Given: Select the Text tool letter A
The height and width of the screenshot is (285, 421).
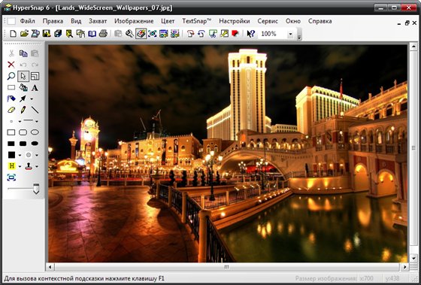Looking at the screenshot, I should (35, 88).
